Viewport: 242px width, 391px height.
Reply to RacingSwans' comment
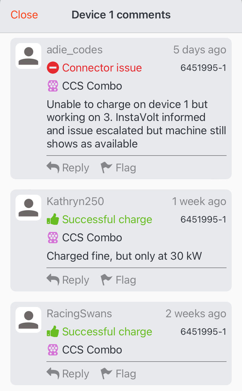click(x=68, y=374)
